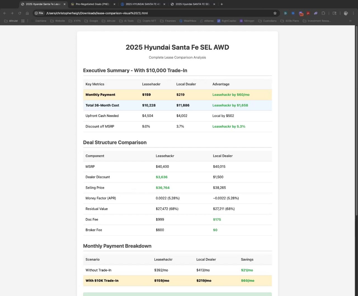Open the Nitrogen bookmark
This screenshot has height=296, width=358.
[247, 21]
